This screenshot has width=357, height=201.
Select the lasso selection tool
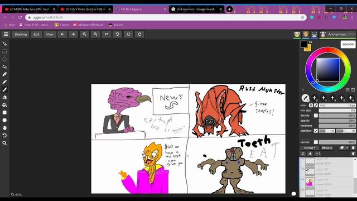4,66
